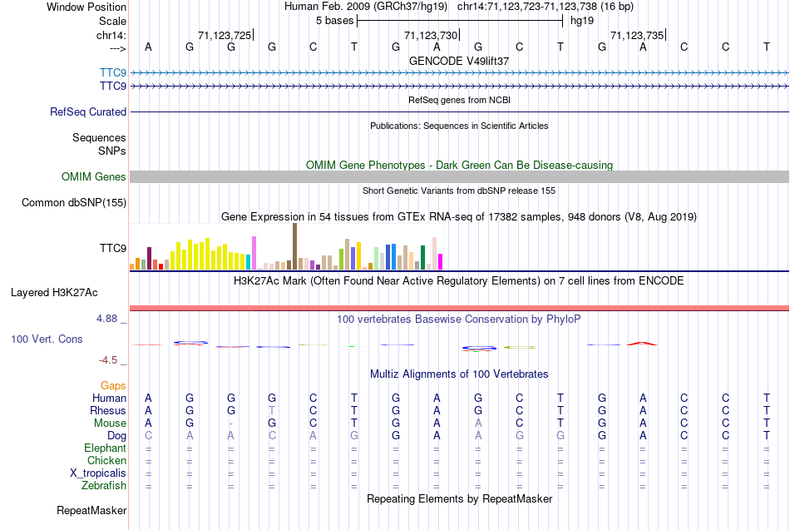Click the Elephant alignment row label

click(x=106, y=448)
